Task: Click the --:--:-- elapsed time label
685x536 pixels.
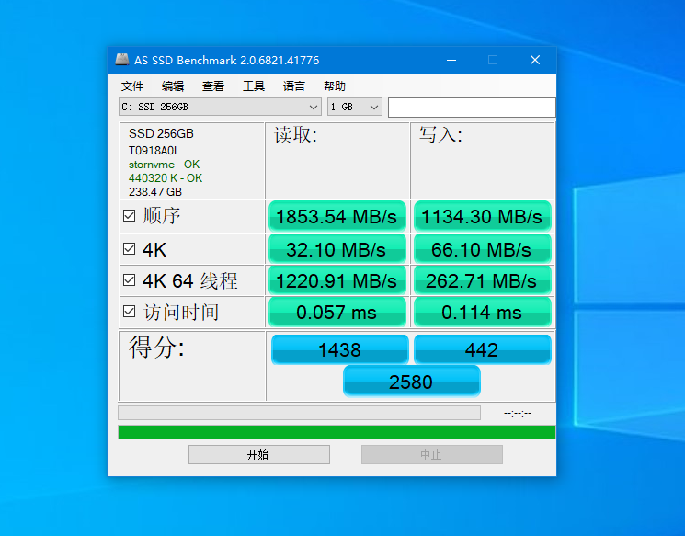Action: [x=518, y=413]
